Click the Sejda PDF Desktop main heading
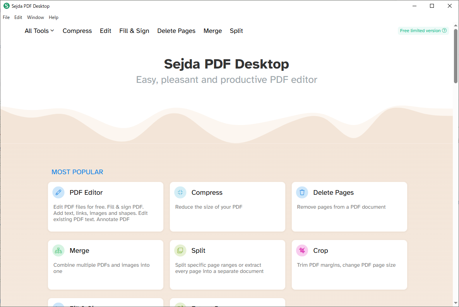This screenshot has width=459, height=307. point(226,64)
